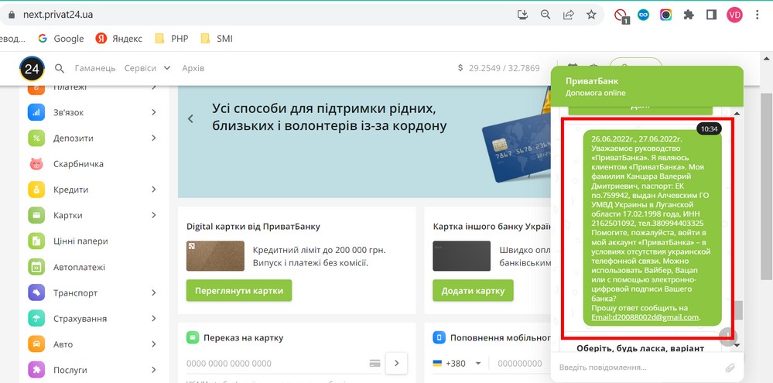The height and width of the screenshot is (383, 773).
Task: Click the Картки card icon
Action: [36, 215]
